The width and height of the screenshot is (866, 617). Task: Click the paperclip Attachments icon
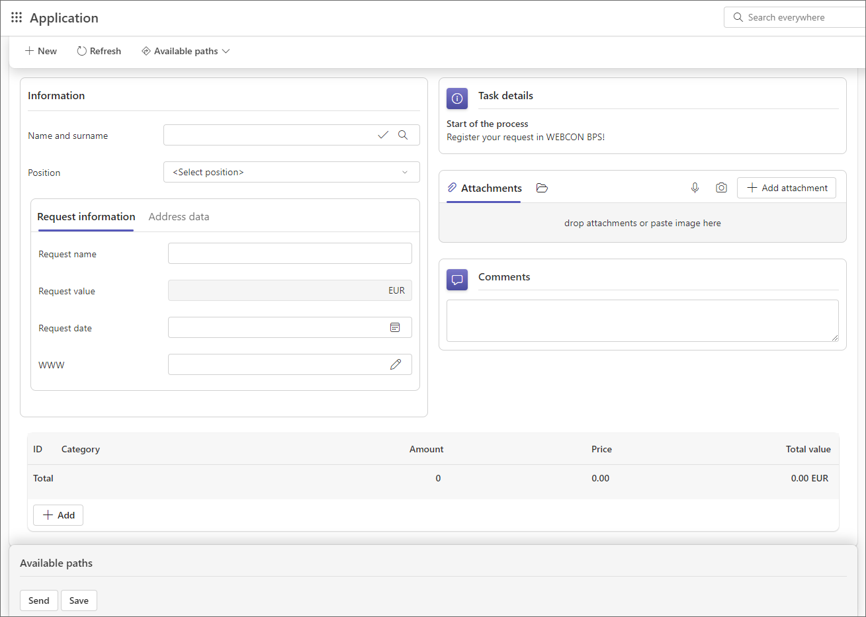click(x=452, y=188)
